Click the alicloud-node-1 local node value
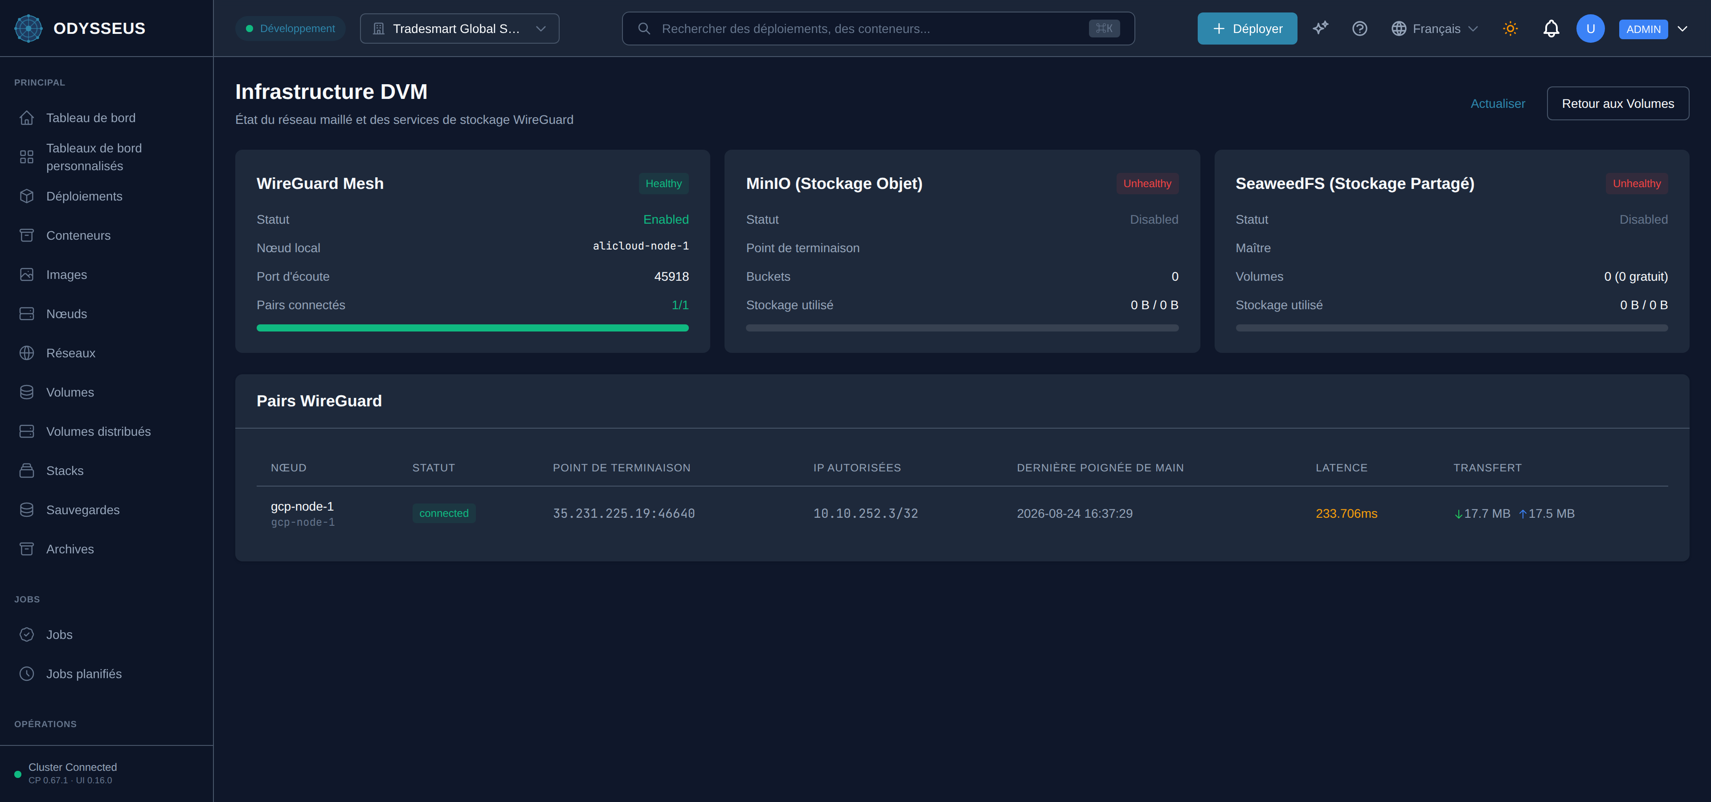The height and width of the screenshot is (802, 1711). (x=640, y=246)
